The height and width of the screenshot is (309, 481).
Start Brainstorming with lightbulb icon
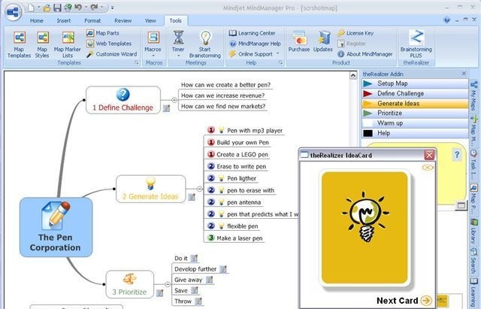(205, 44)
